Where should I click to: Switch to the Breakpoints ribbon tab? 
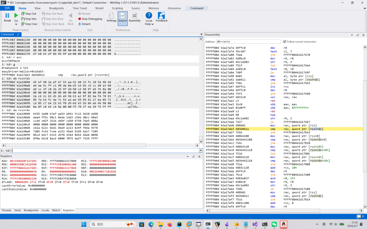pyautogui.click(x=56, y=8)
